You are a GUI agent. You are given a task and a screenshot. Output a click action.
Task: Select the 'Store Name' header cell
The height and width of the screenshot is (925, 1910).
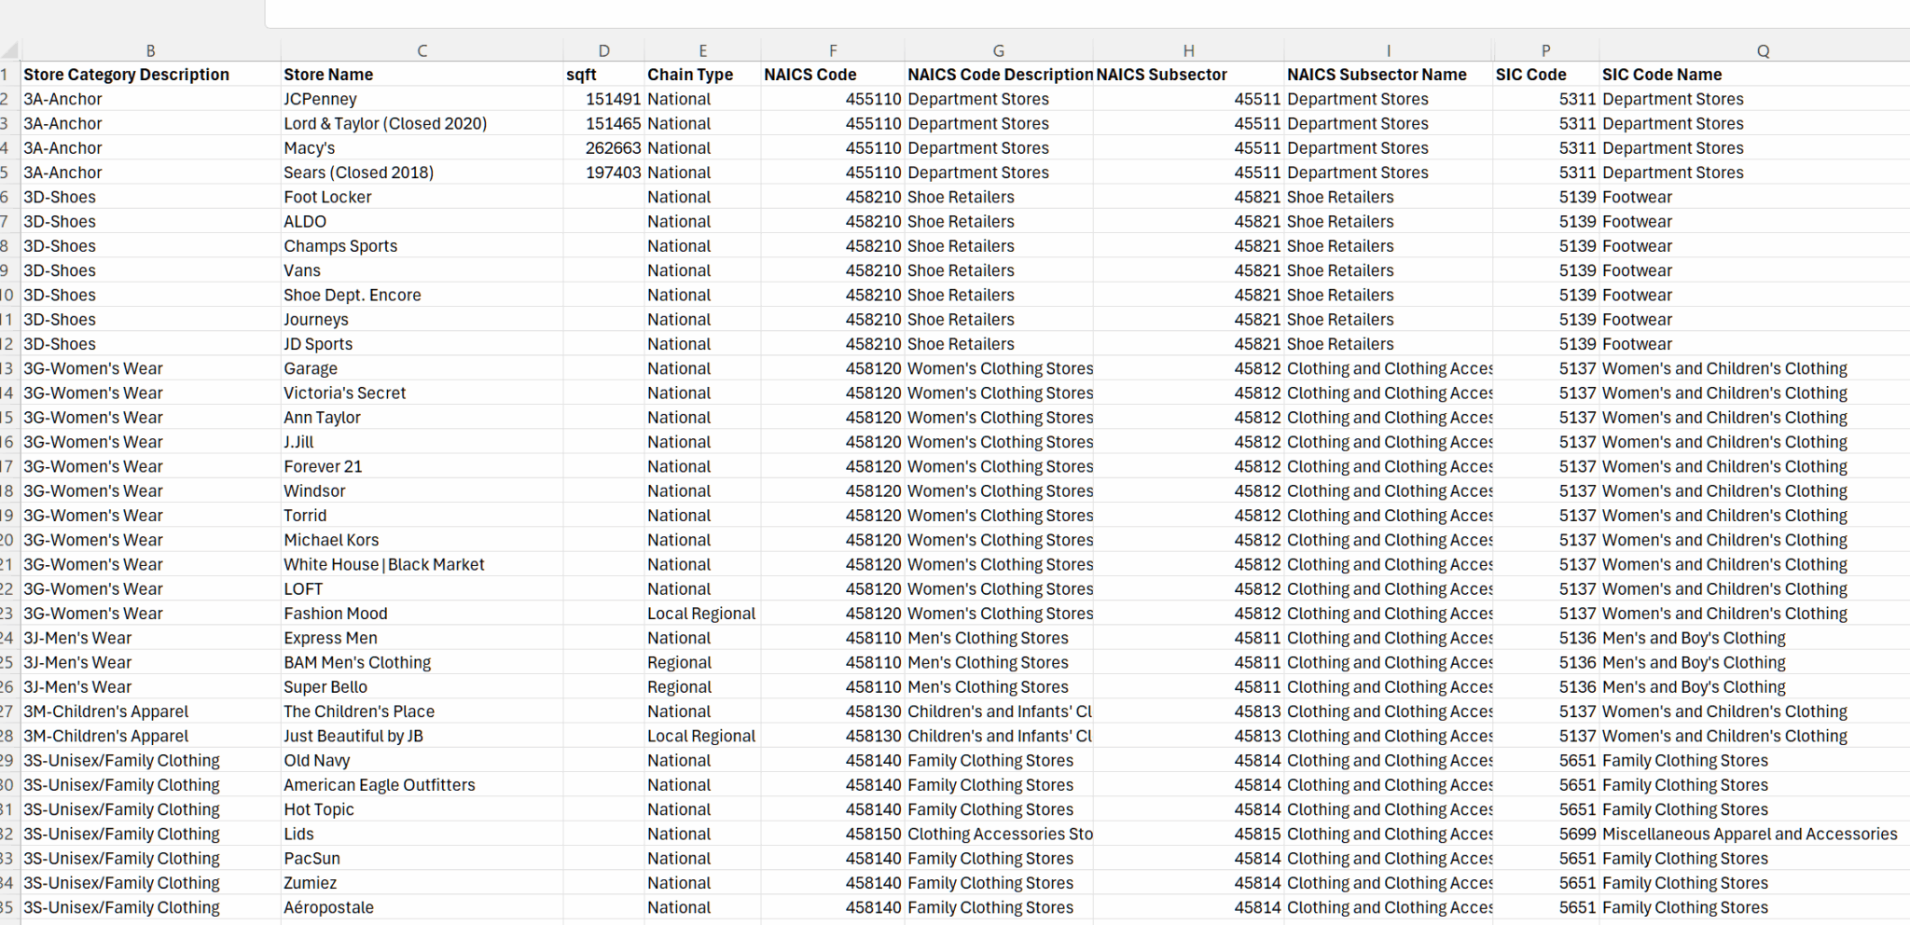(328, 75)
